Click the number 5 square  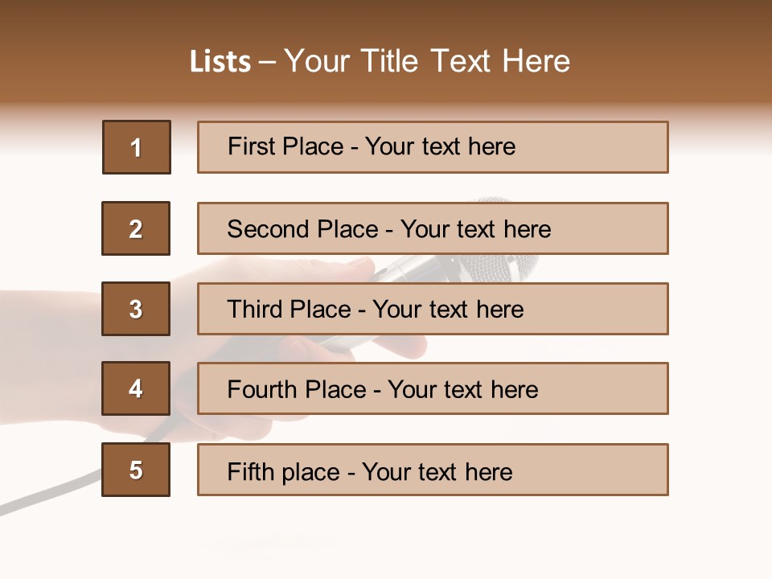click(136, 470)
